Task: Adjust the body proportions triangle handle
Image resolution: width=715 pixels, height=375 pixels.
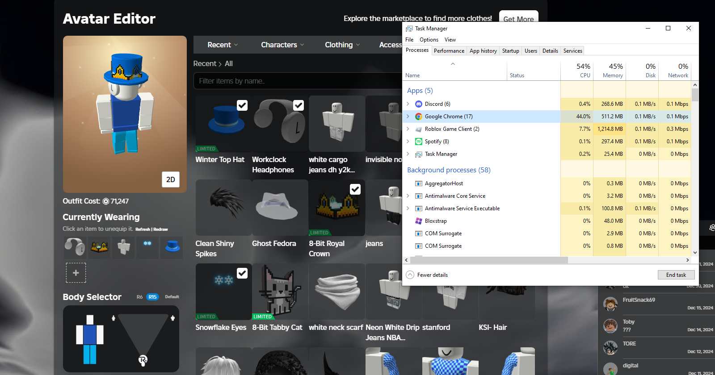Action: click(143, 360)
